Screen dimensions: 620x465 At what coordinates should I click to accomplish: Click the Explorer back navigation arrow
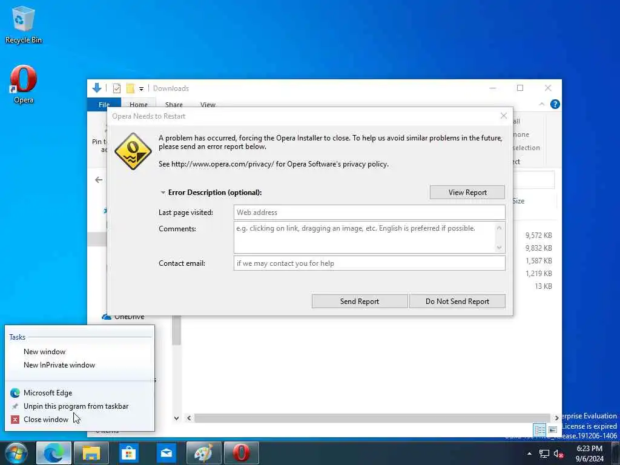99,180
